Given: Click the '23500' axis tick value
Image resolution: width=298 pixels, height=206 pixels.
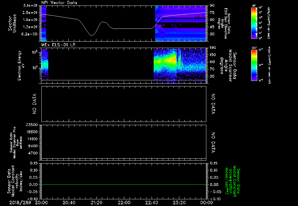Looking at the screenshot, I should (x=32, y=125).
